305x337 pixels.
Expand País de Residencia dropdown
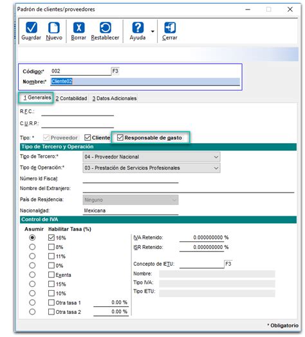[131, 200]
